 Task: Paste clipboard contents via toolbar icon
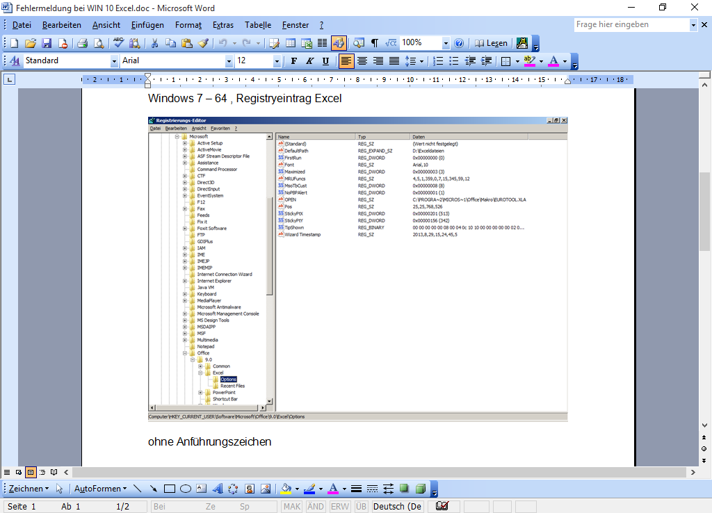pos(186,43)
